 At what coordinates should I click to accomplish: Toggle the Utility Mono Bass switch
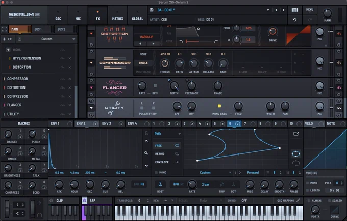pyautogui.click(x=219, y=106)
